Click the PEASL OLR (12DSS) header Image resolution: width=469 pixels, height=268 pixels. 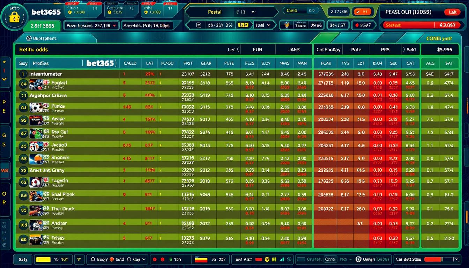point(408,12)
